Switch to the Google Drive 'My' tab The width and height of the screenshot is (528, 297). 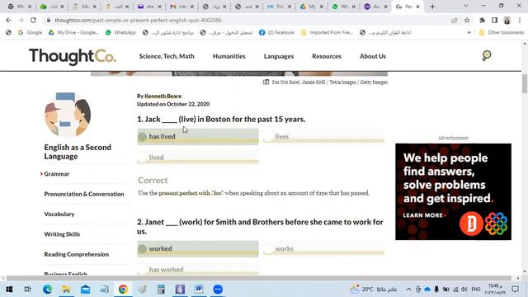pos(312,7)
